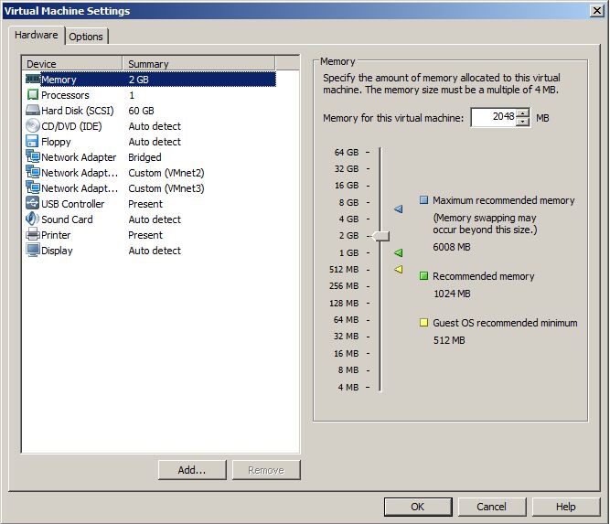The height and width of the screenshot is (524, 610).
Task: Increase memory with the up spinner arrow
Action: 523,113
